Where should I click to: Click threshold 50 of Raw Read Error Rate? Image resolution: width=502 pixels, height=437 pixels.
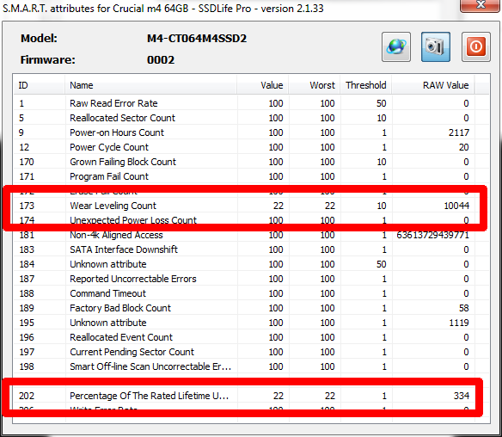pos(381,103)
